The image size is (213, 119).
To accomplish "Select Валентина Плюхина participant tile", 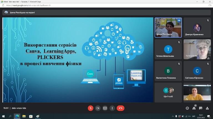I will point(168,71).
